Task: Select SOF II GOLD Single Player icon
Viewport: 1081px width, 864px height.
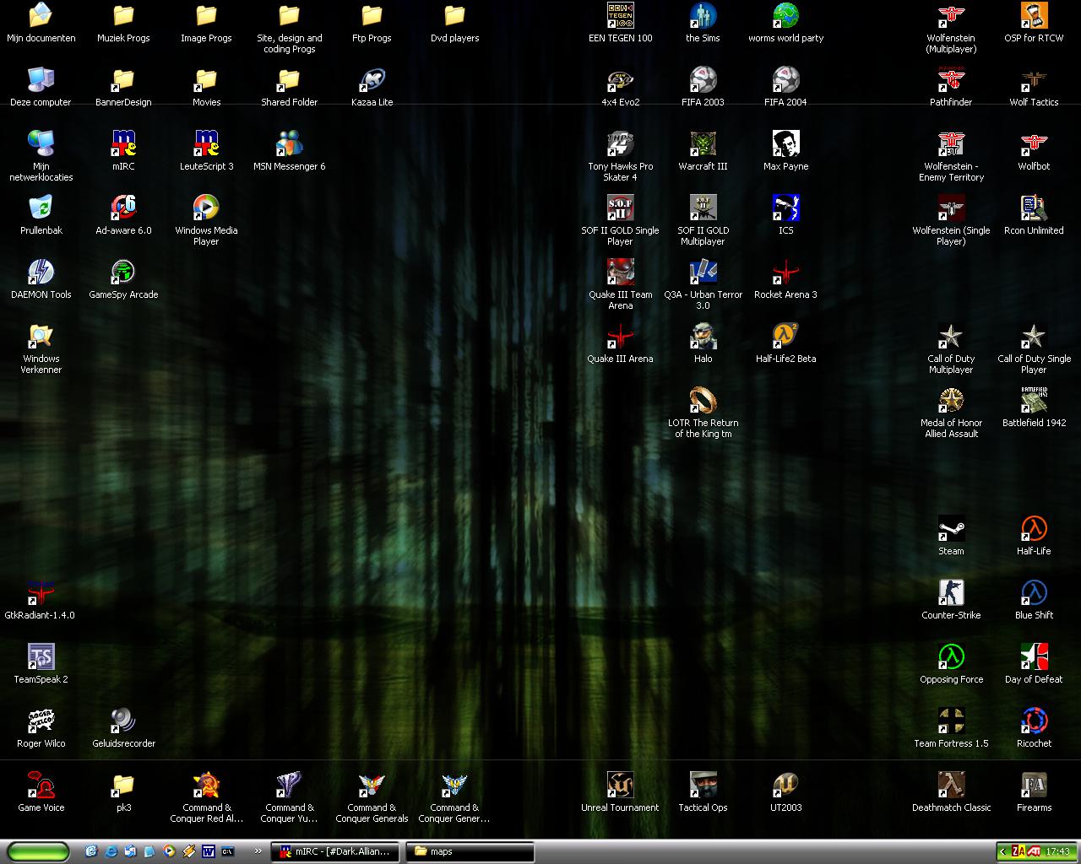Action: [x=620, y=208]
